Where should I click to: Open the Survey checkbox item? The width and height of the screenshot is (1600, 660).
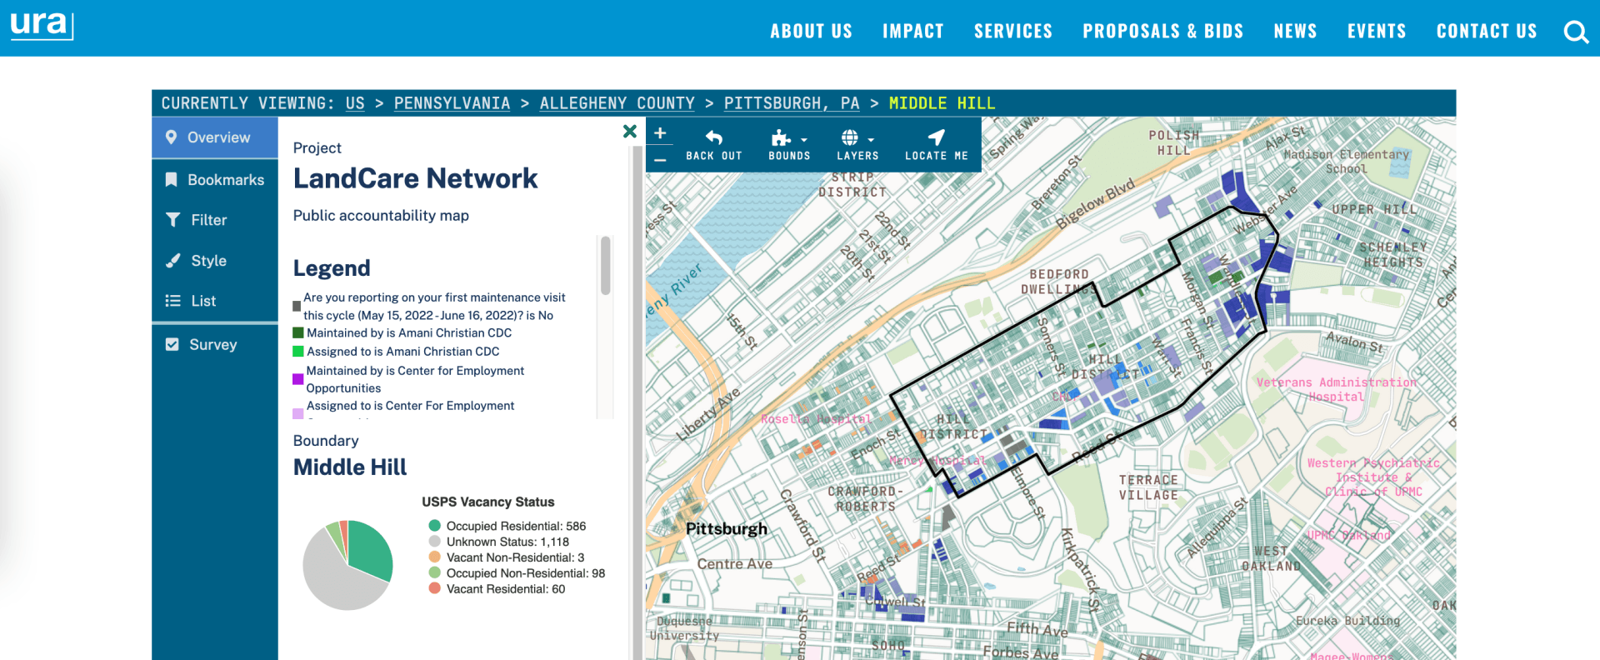(215, 345)
